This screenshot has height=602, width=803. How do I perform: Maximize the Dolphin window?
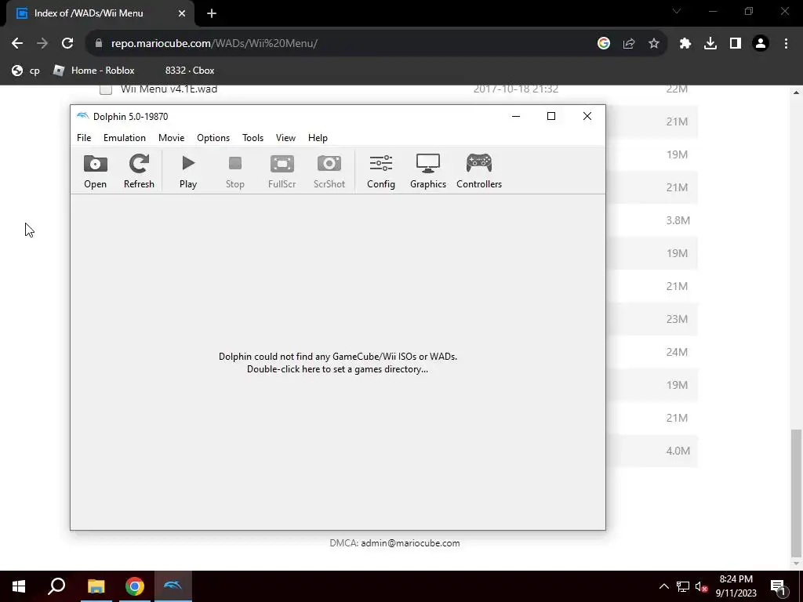coord(551,116)
